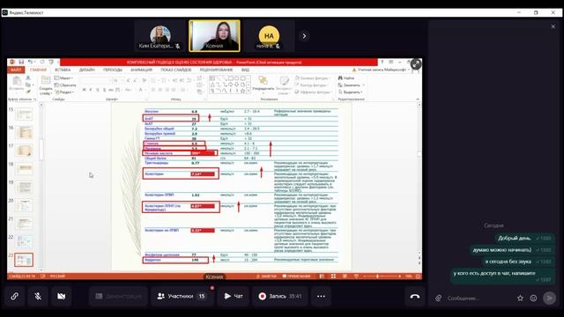Image resolution: width=564 pixels, height=317 pixels.
Task: Select slide 22 thumbnail
Action: pyautogui.click(x=24, y=242)
